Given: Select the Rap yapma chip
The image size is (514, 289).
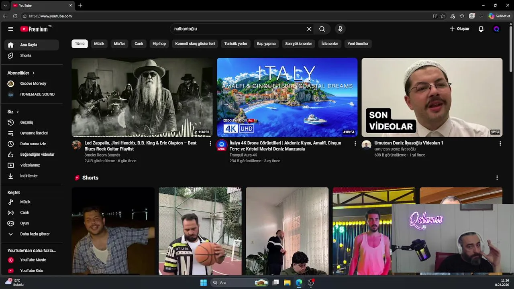Looking at the screenshot, I should (266, 44).
